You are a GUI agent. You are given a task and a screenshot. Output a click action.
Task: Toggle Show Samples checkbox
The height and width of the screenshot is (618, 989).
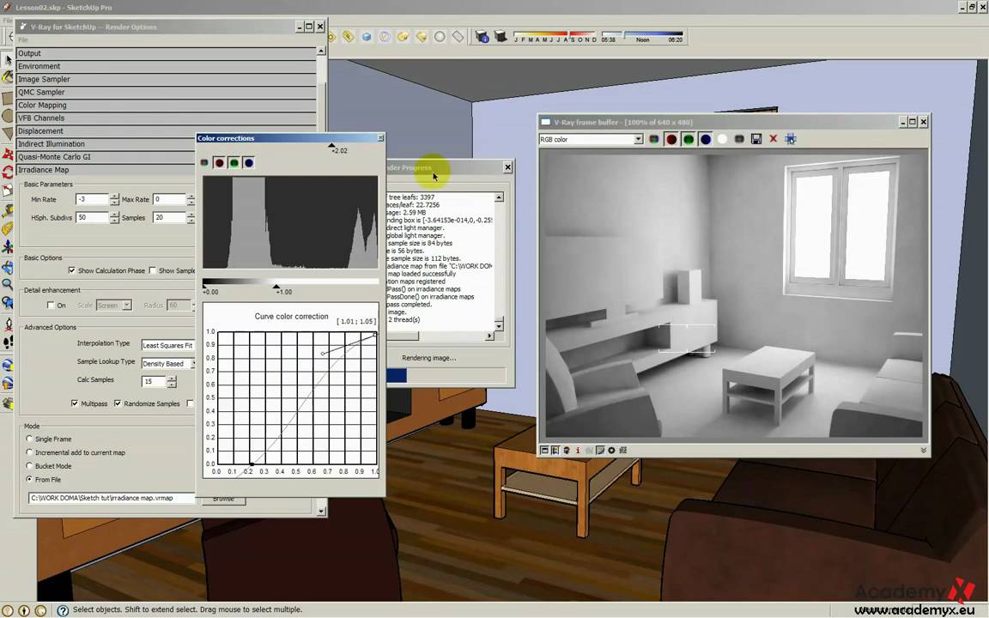(152, 270)
